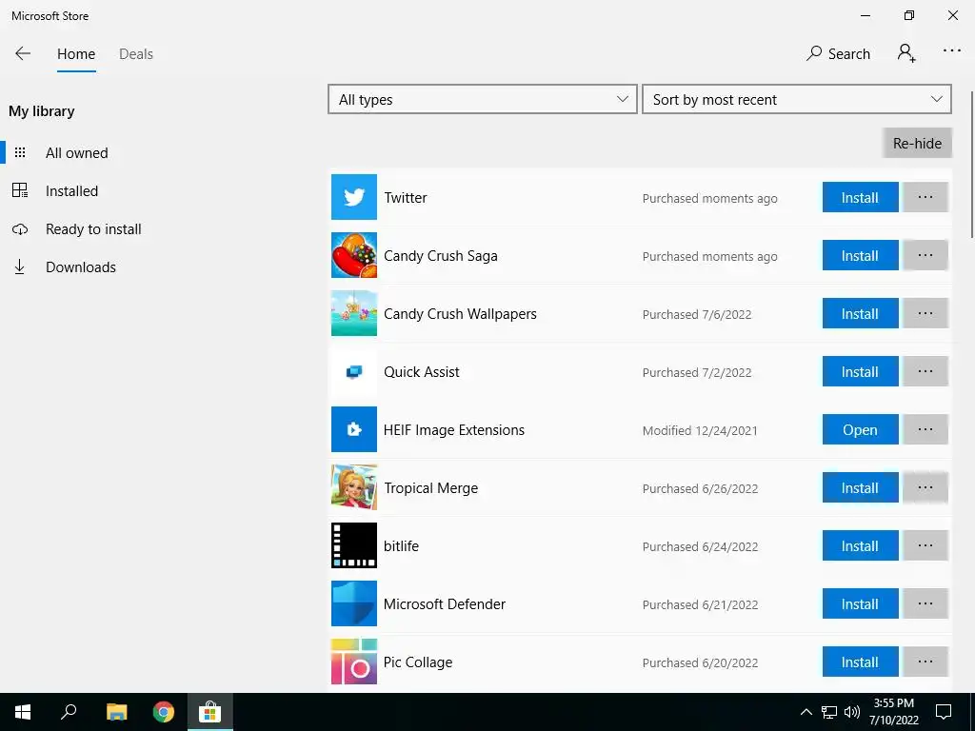The width and height of the screenshot is (975, 731).
Task: Open HEIF Image Extensions
Action: tap(860, 429)
